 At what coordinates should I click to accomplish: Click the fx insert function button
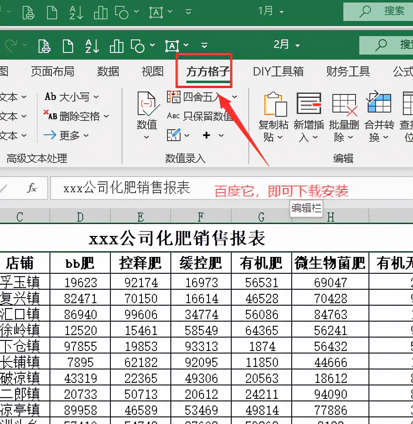click(31, 188)
